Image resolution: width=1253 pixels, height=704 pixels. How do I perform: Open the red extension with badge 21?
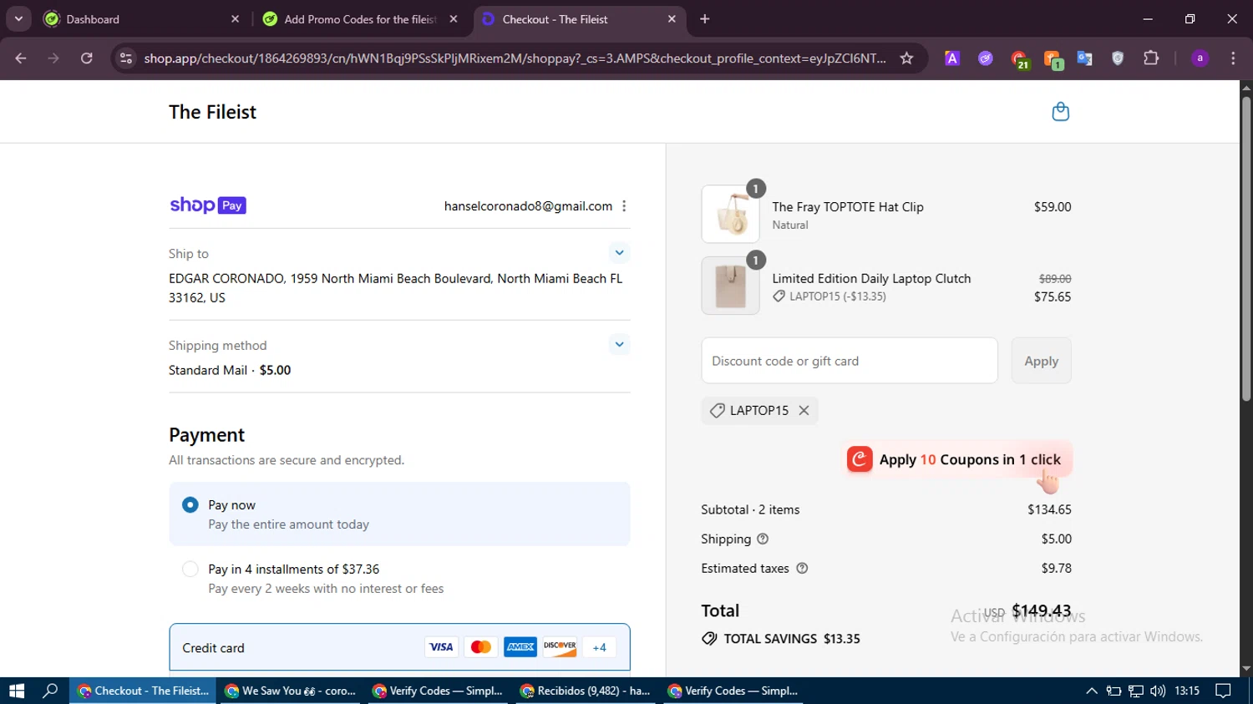tap(1019, 59)
